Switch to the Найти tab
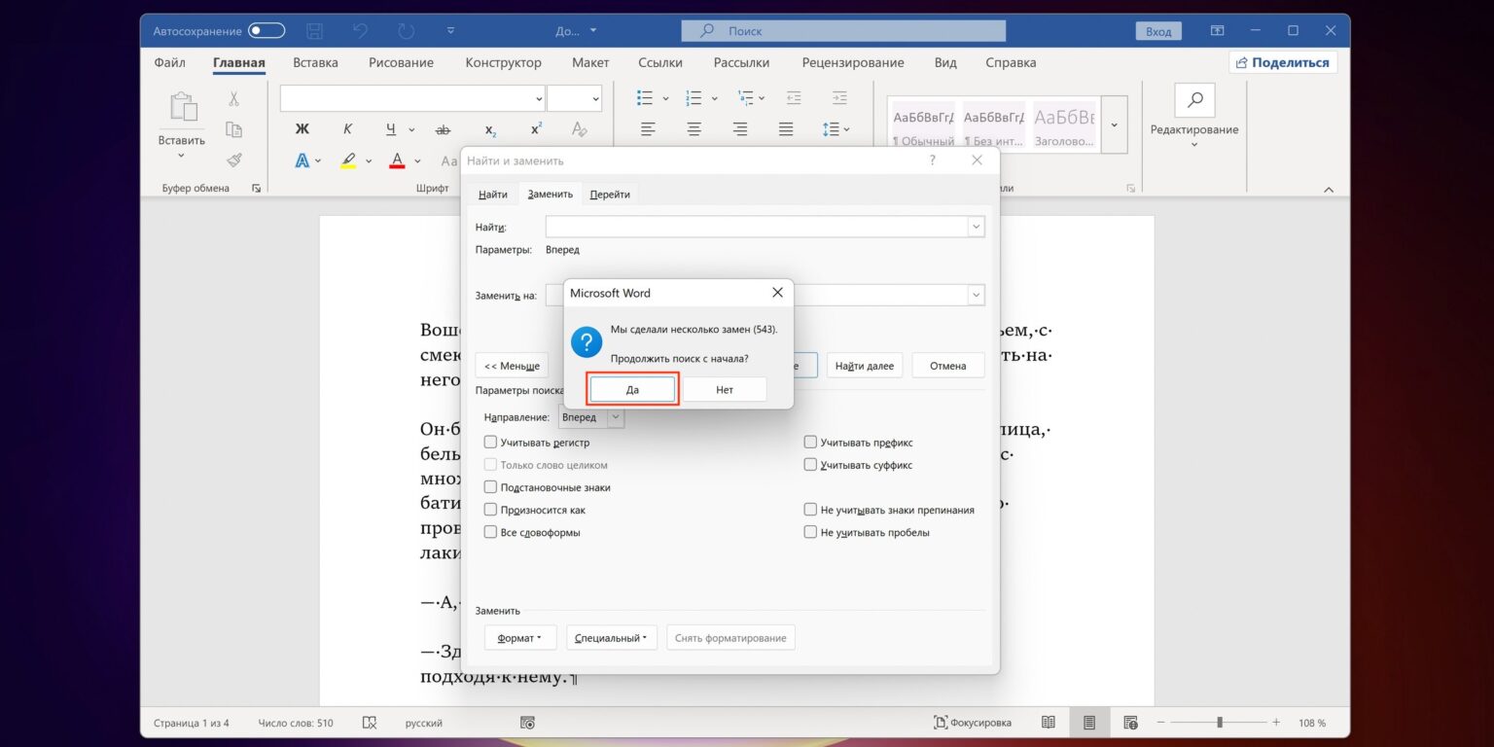This screenshot has width=1494, height=747. [492, 195]
